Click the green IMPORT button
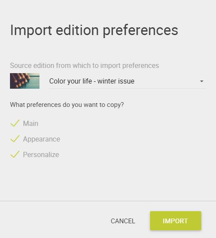The image size is (216, 238). click(176, 221)
